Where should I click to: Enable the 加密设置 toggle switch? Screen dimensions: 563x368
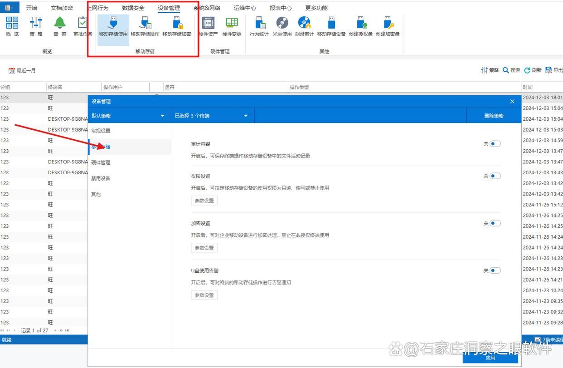pos(495,223)
